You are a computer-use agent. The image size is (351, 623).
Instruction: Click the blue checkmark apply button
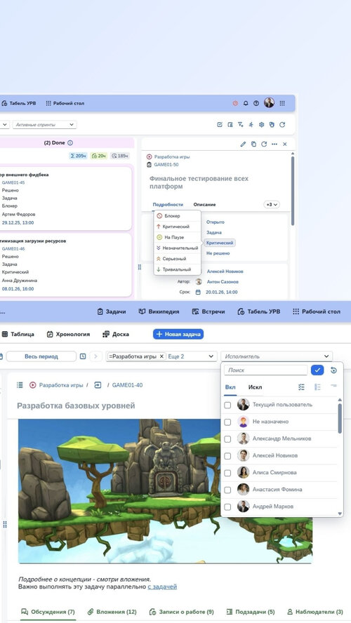[x=317, y=370]
